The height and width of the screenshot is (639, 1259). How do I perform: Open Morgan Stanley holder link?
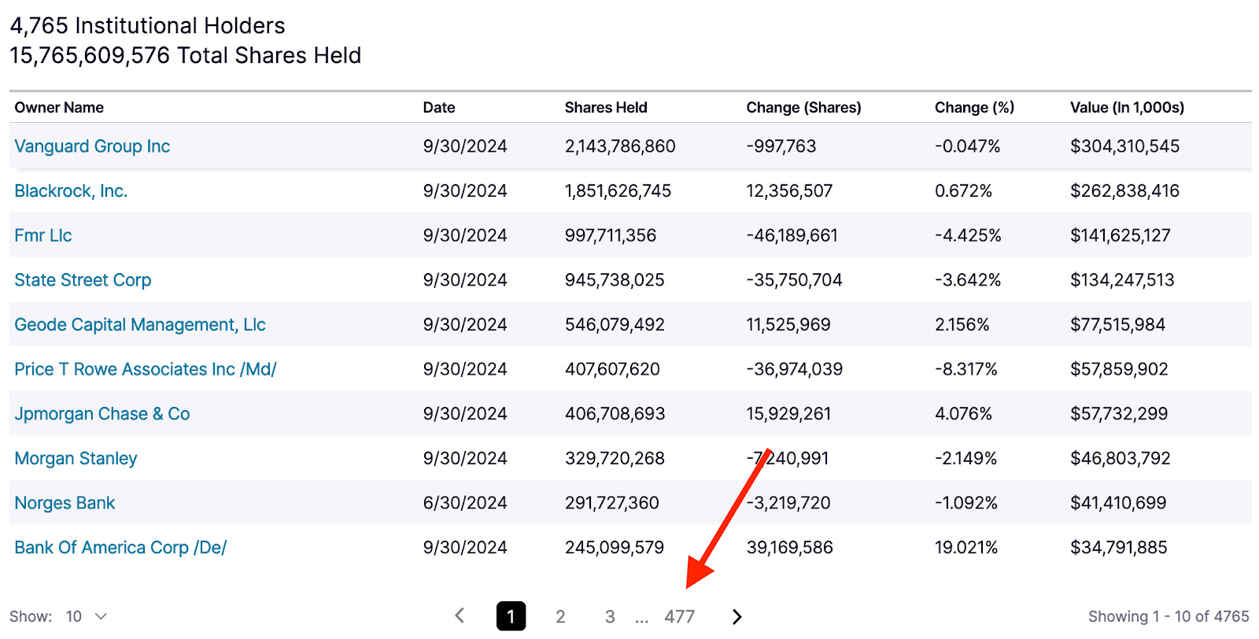point(76,459)
